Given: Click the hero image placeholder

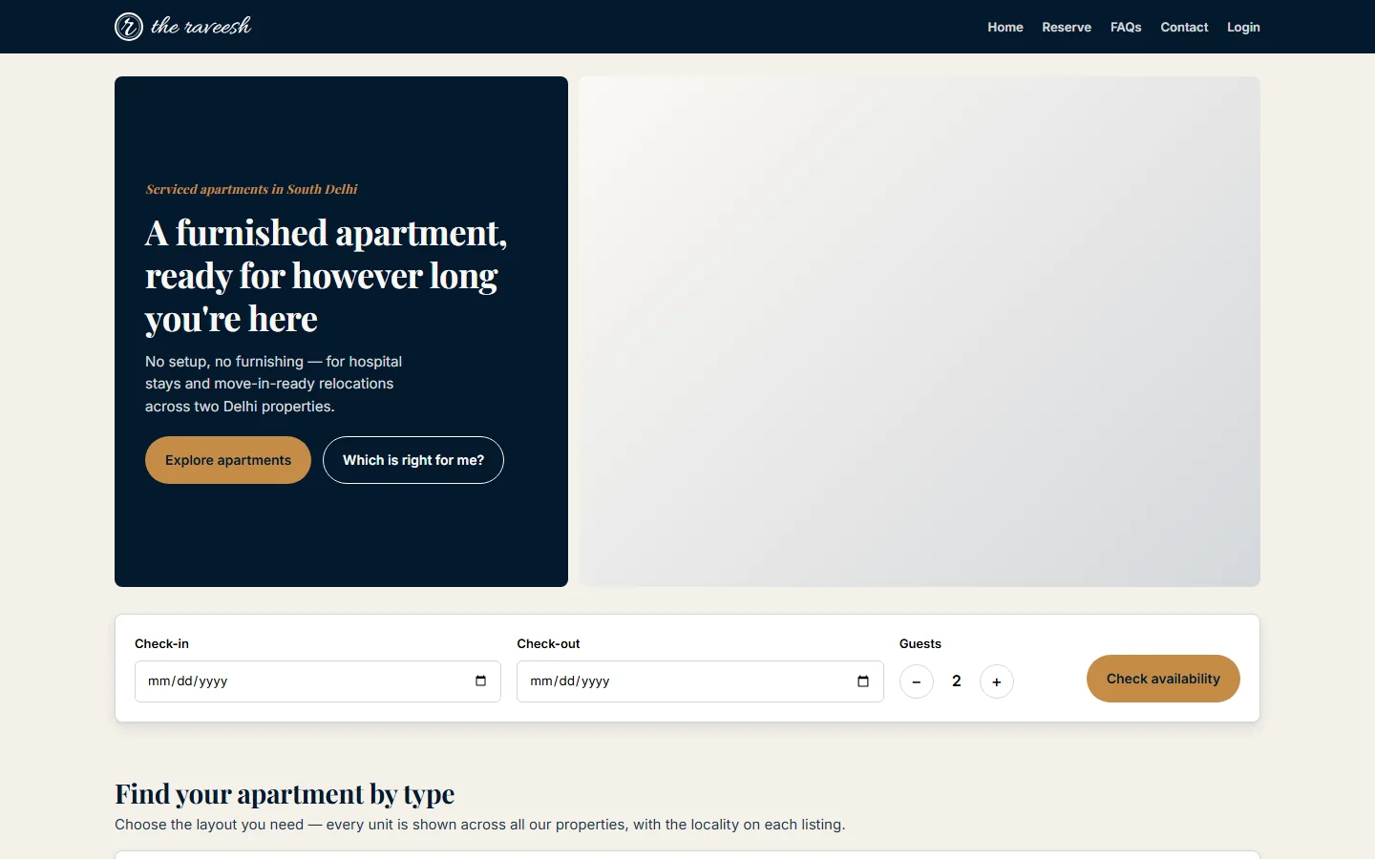Looking at the screenshot, I should 920,331.
